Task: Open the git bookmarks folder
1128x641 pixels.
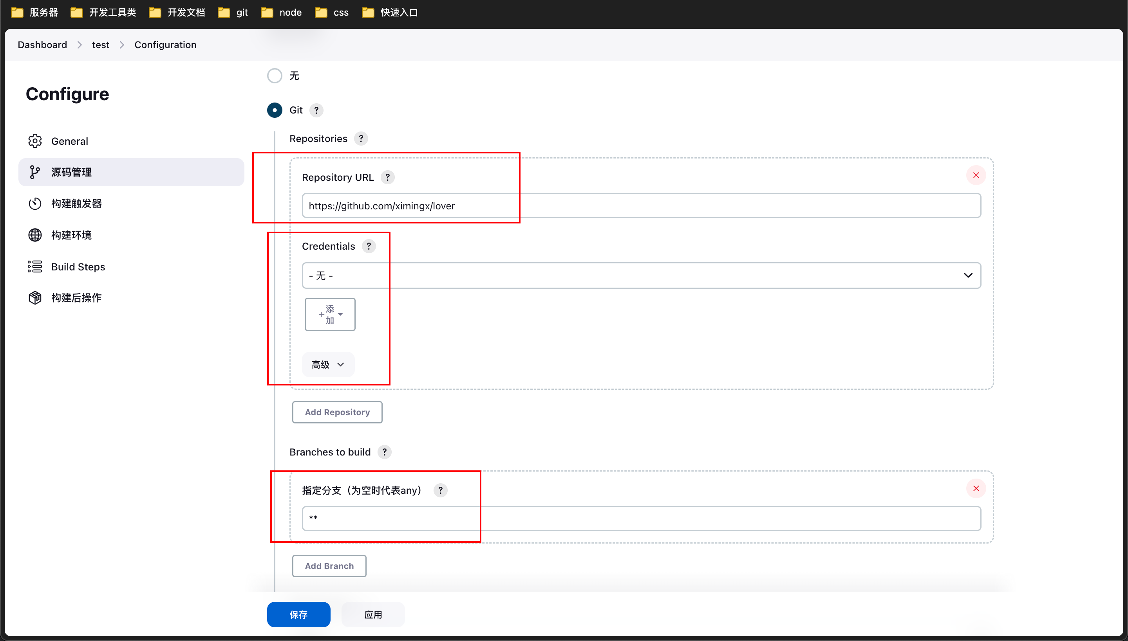Action: coord(233,13)
